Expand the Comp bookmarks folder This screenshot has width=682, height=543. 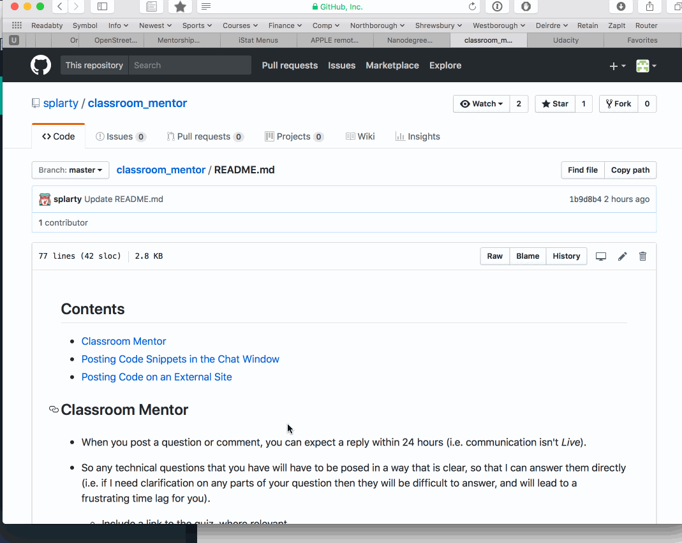tap(326, 25)
